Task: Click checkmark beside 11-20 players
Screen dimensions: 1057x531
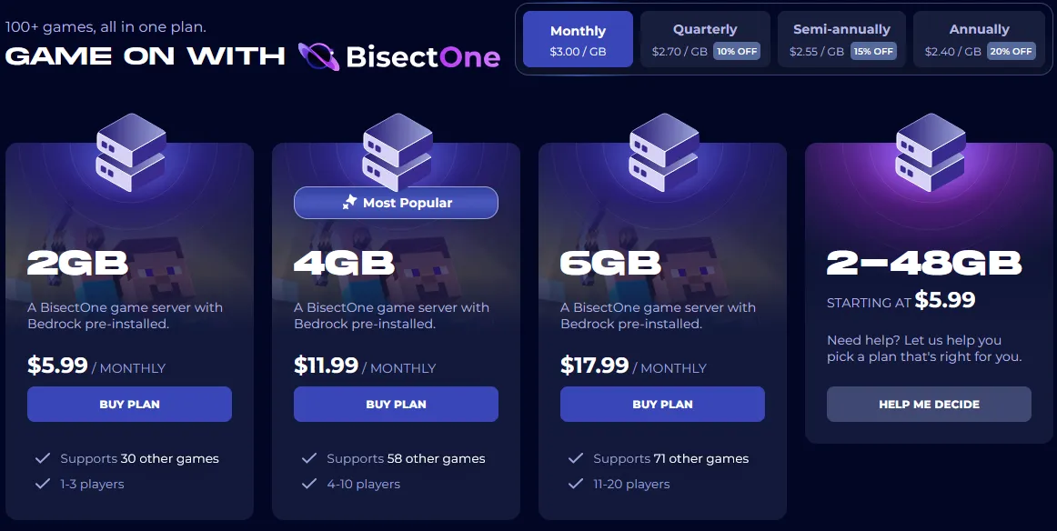Action: pos(575,484)
